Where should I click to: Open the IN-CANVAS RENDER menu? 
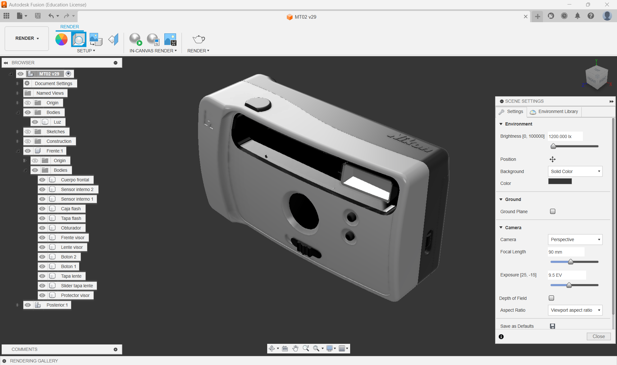coord(153,51)
